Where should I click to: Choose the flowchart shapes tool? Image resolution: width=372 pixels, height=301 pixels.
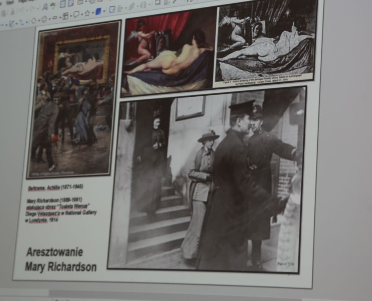(x=65, y=16)
